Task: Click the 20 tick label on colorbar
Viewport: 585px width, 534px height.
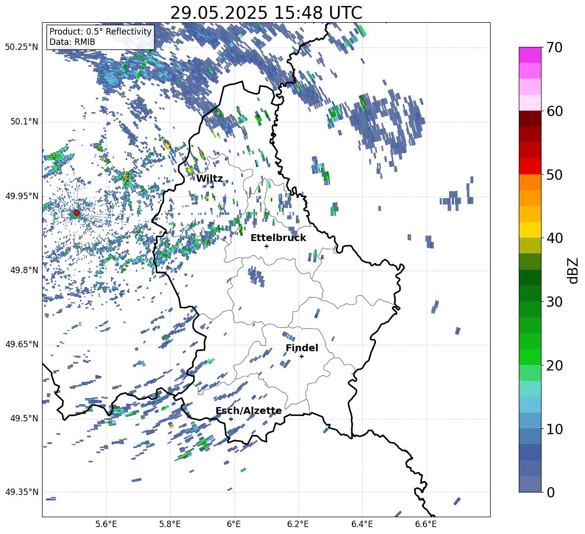Action: [554, 365]
